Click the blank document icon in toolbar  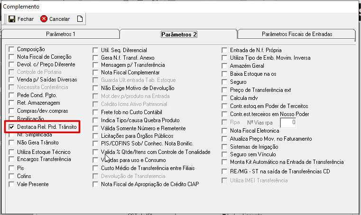(x=80, y=19)
